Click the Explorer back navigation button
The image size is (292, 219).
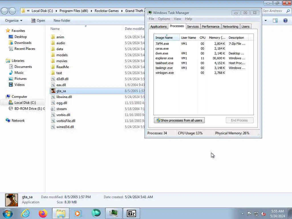pos(4,11)
